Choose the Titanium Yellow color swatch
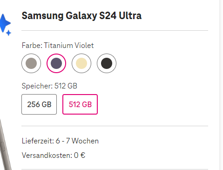Screen dimensions: 223x170 coord(81,63)
